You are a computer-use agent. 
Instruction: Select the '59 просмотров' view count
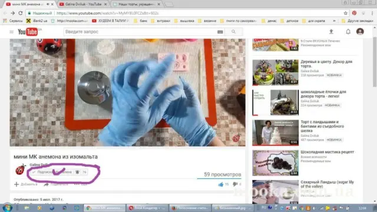[x=223, y=174]
